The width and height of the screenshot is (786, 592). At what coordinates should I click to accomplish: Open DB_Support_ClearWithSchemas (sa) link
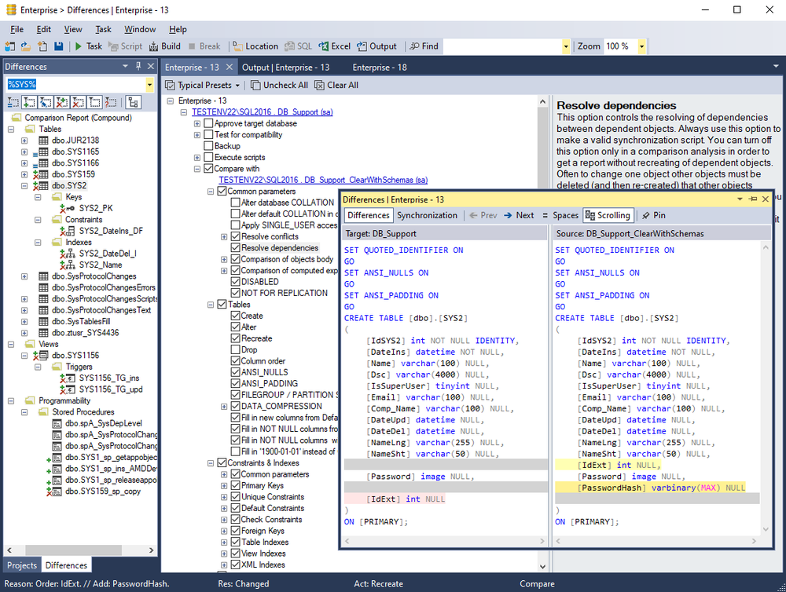(x=323, y=181)
